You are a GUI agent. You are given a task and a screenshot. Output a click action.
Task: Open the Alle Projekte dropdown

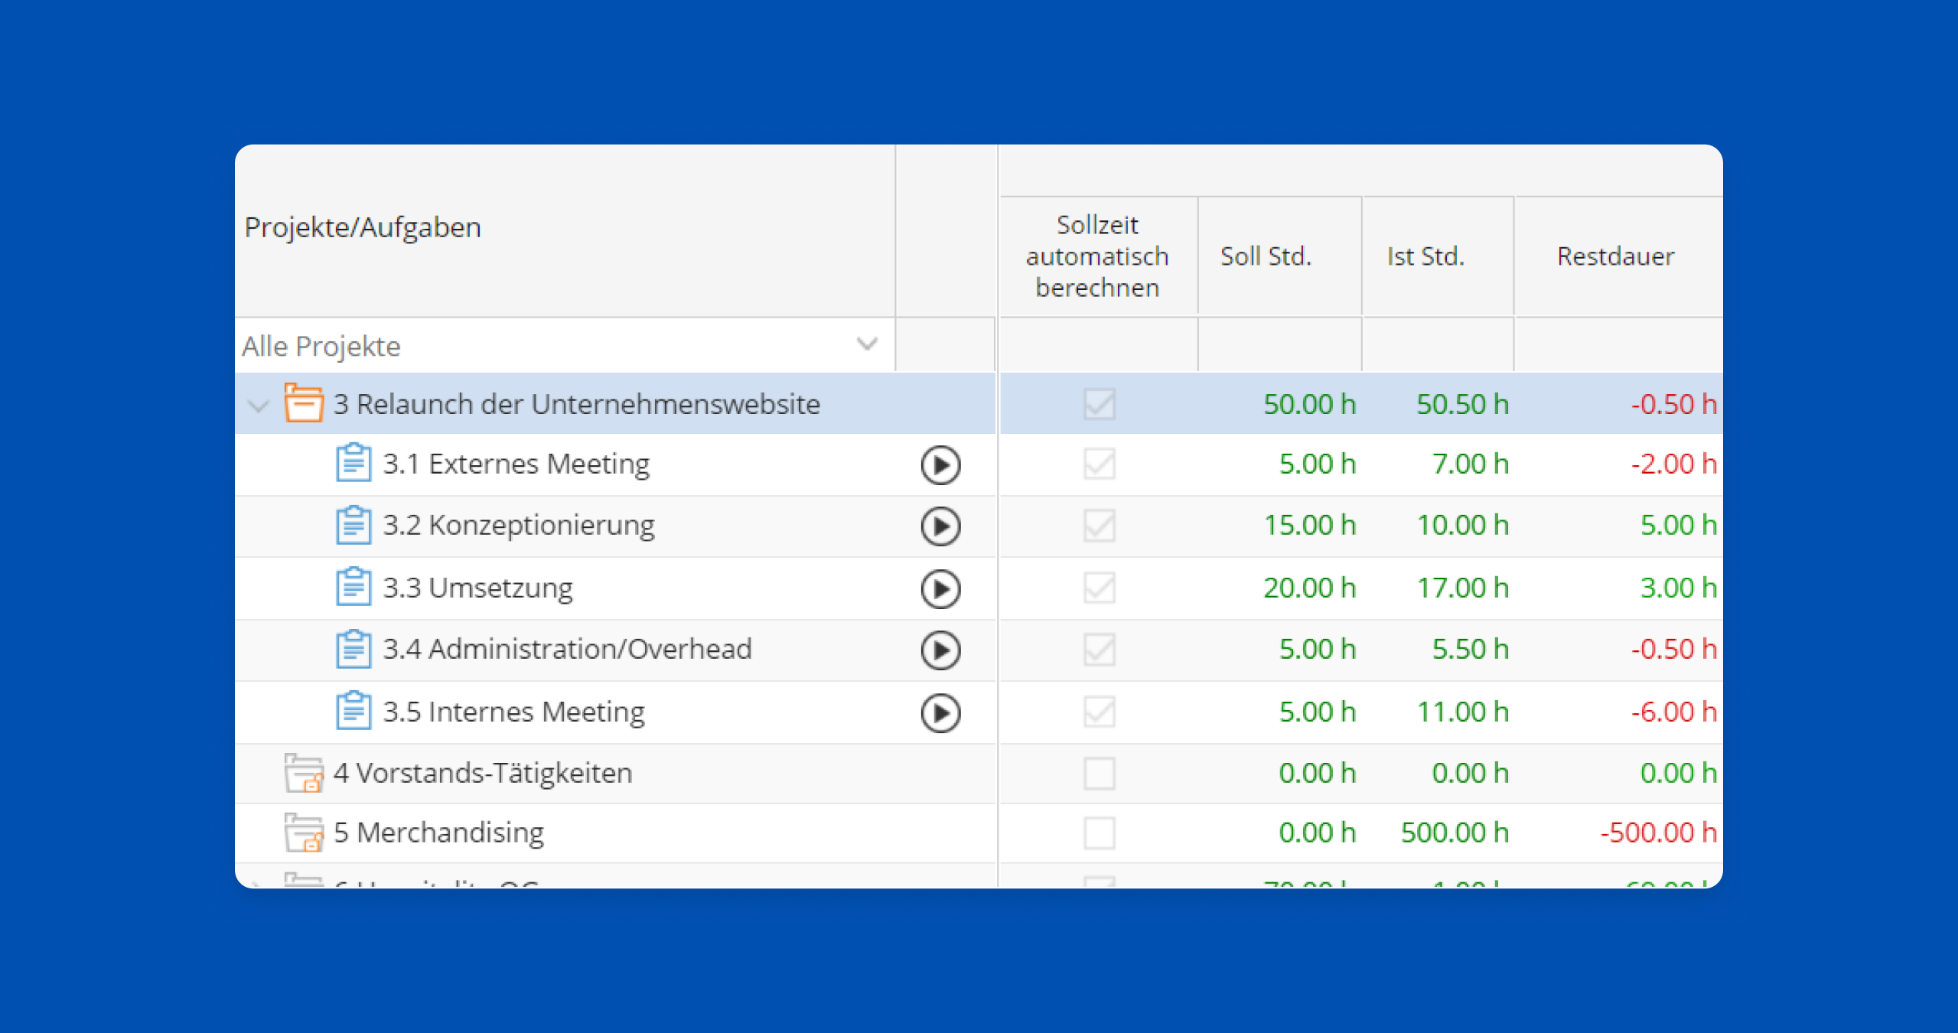[866, 344]
